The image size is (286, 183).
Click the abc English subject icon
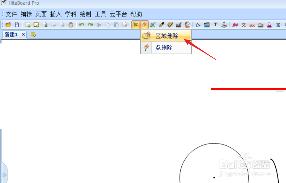click(x=252, y=25)
